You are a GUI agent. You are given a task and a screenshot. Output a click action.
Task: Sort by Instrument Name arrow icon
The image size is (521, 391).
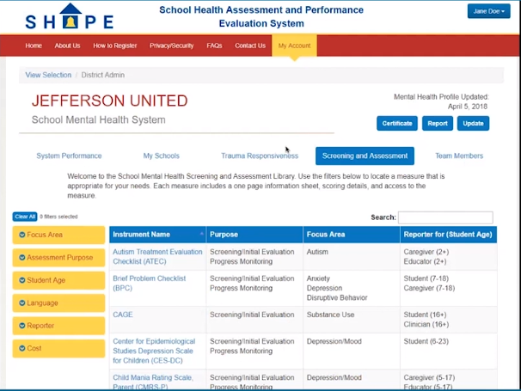pyautogui.click(x=201, y=234)
